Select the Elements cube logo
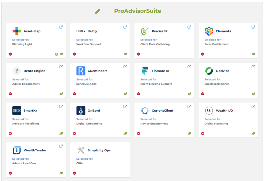 pos(208,31)
